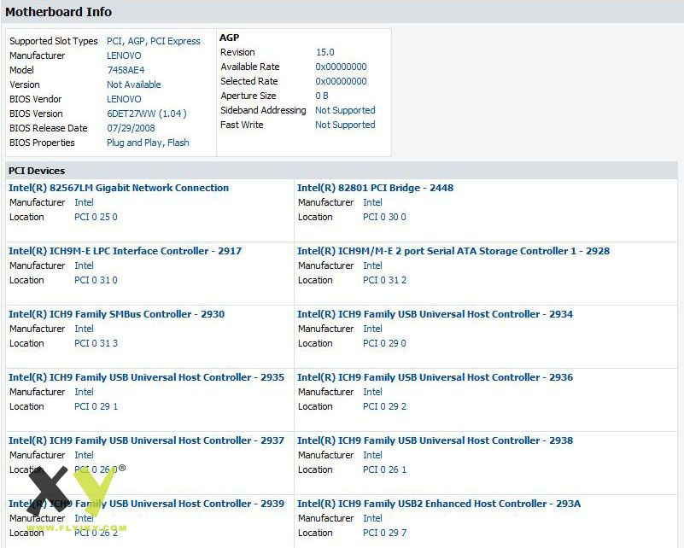Image resolution: width=684 pixels, height=548 pixels.
Task: Select USB Universal Host Controller 2939 title
Action: click(x=146, y=504)
